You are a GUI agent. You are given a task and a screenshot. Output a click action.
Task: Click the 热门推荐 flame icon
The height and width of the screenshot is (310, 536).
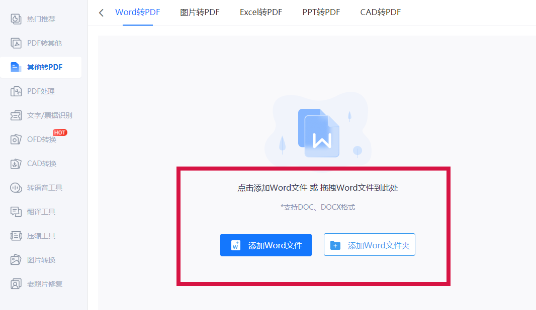pyautogui.click(x=16, y=19)
